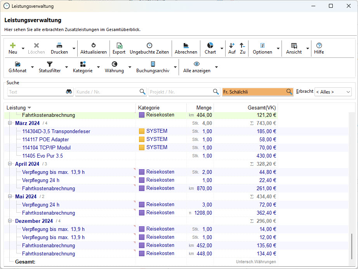Viewport: 358px width, 269px height.
Task: Open the Chart pie icon
Action: [x=210, y=45]
